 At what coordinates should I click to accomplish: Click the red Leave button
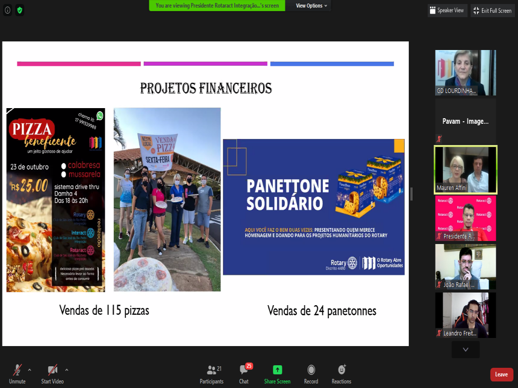click(x=501, y=374)
